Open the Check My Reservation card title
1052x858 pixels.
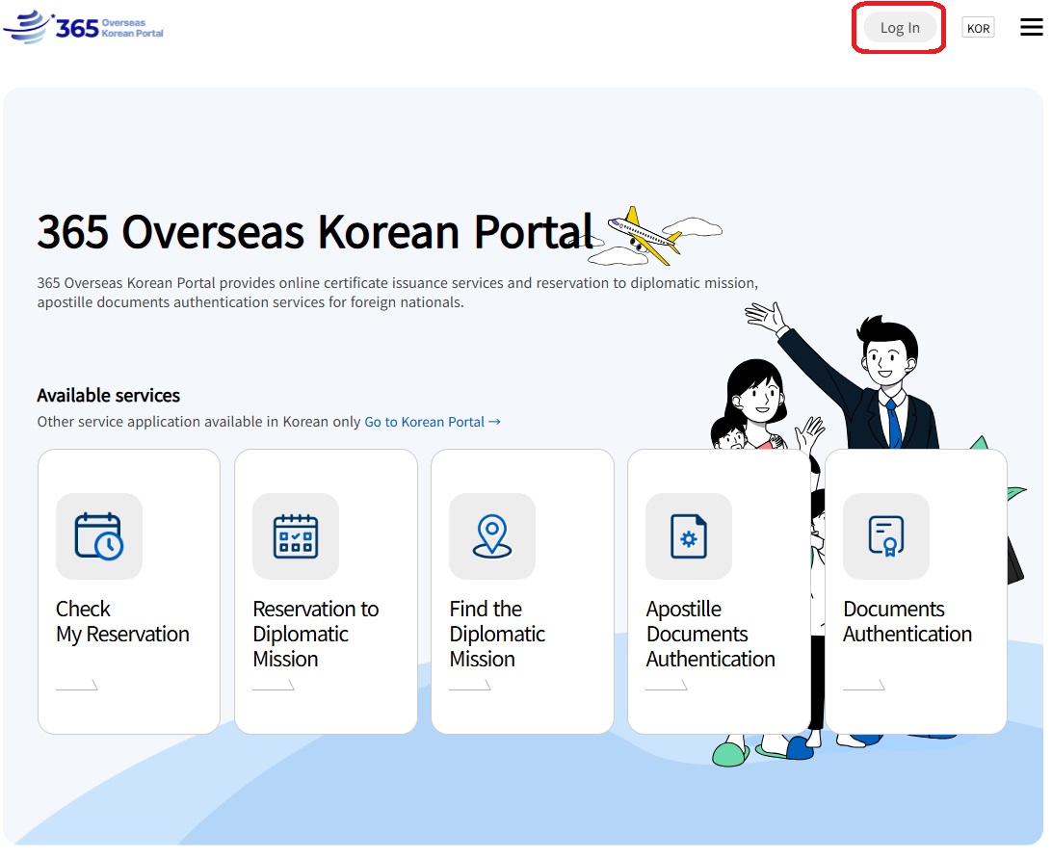(122, 622)
